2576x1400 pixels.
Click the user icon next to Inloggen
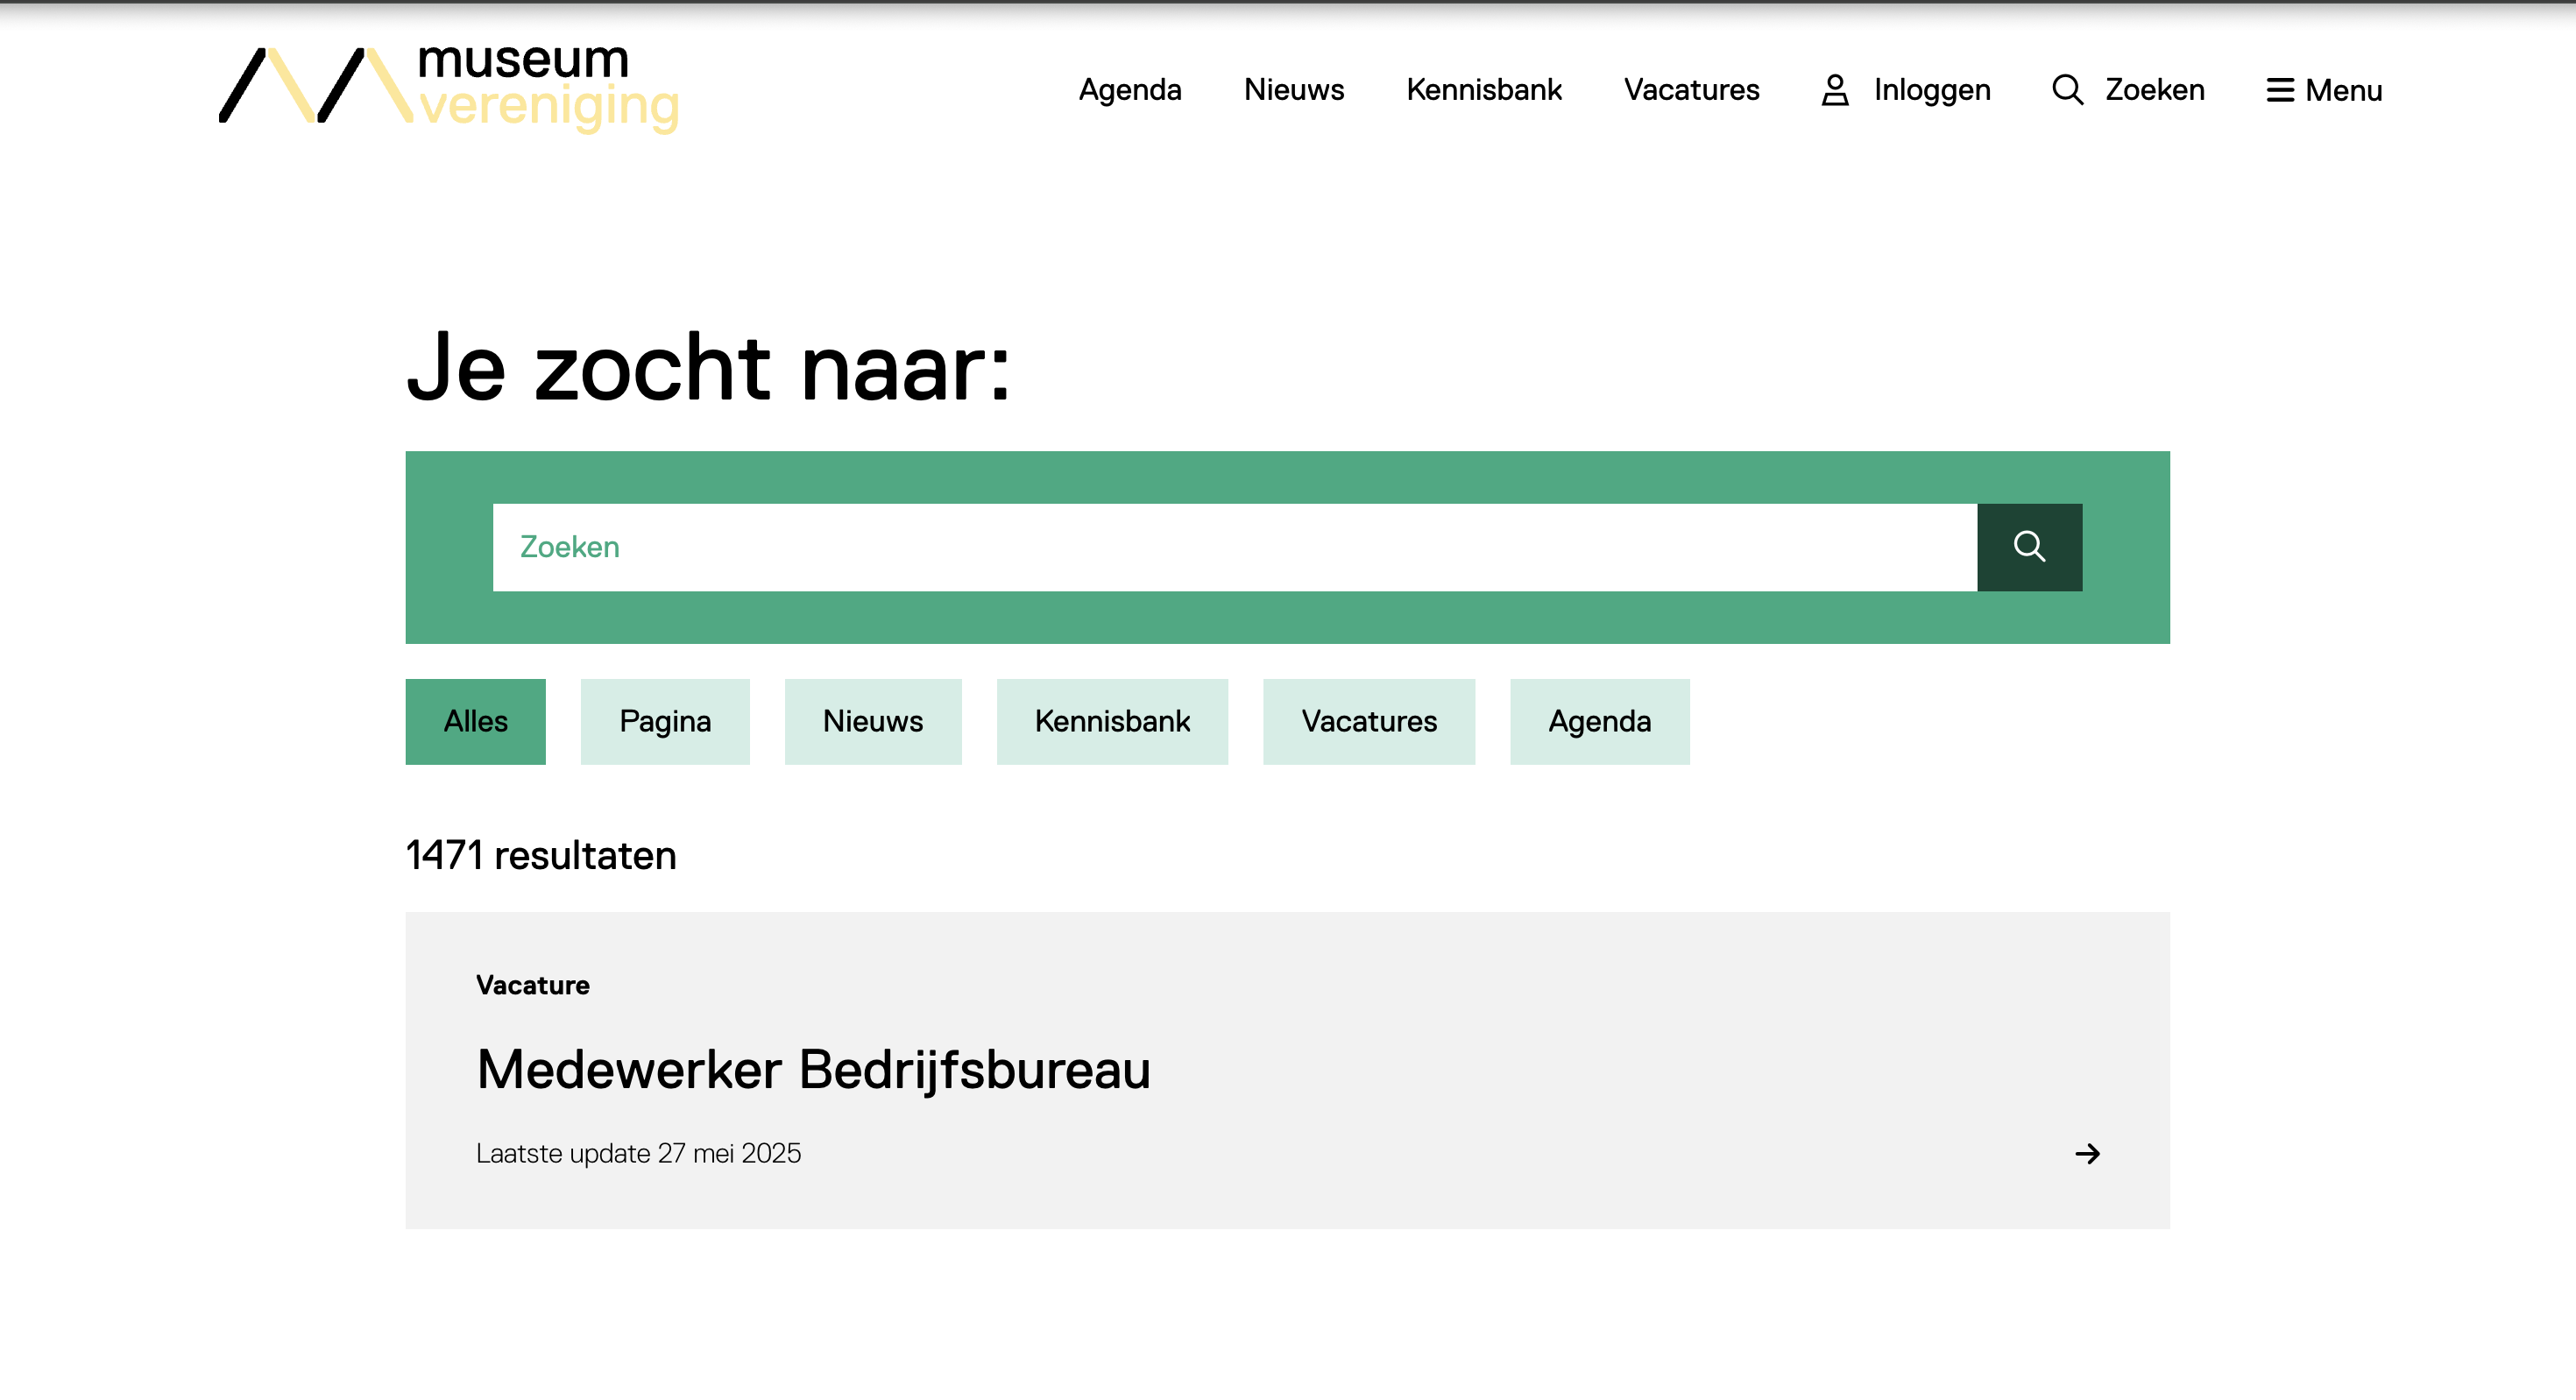(x=1835, y=90)
